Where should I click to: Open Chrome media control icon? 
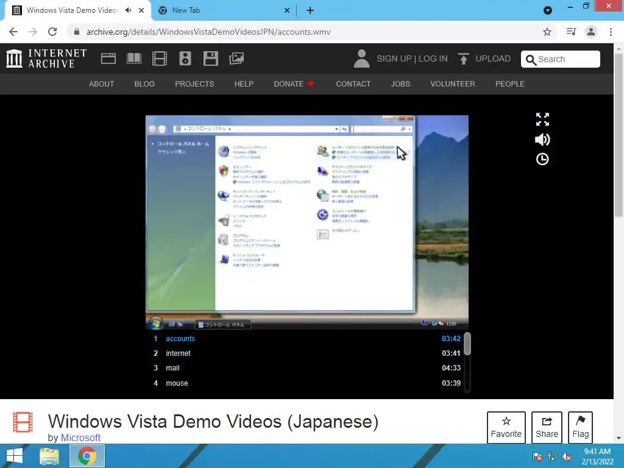(571, 32)
